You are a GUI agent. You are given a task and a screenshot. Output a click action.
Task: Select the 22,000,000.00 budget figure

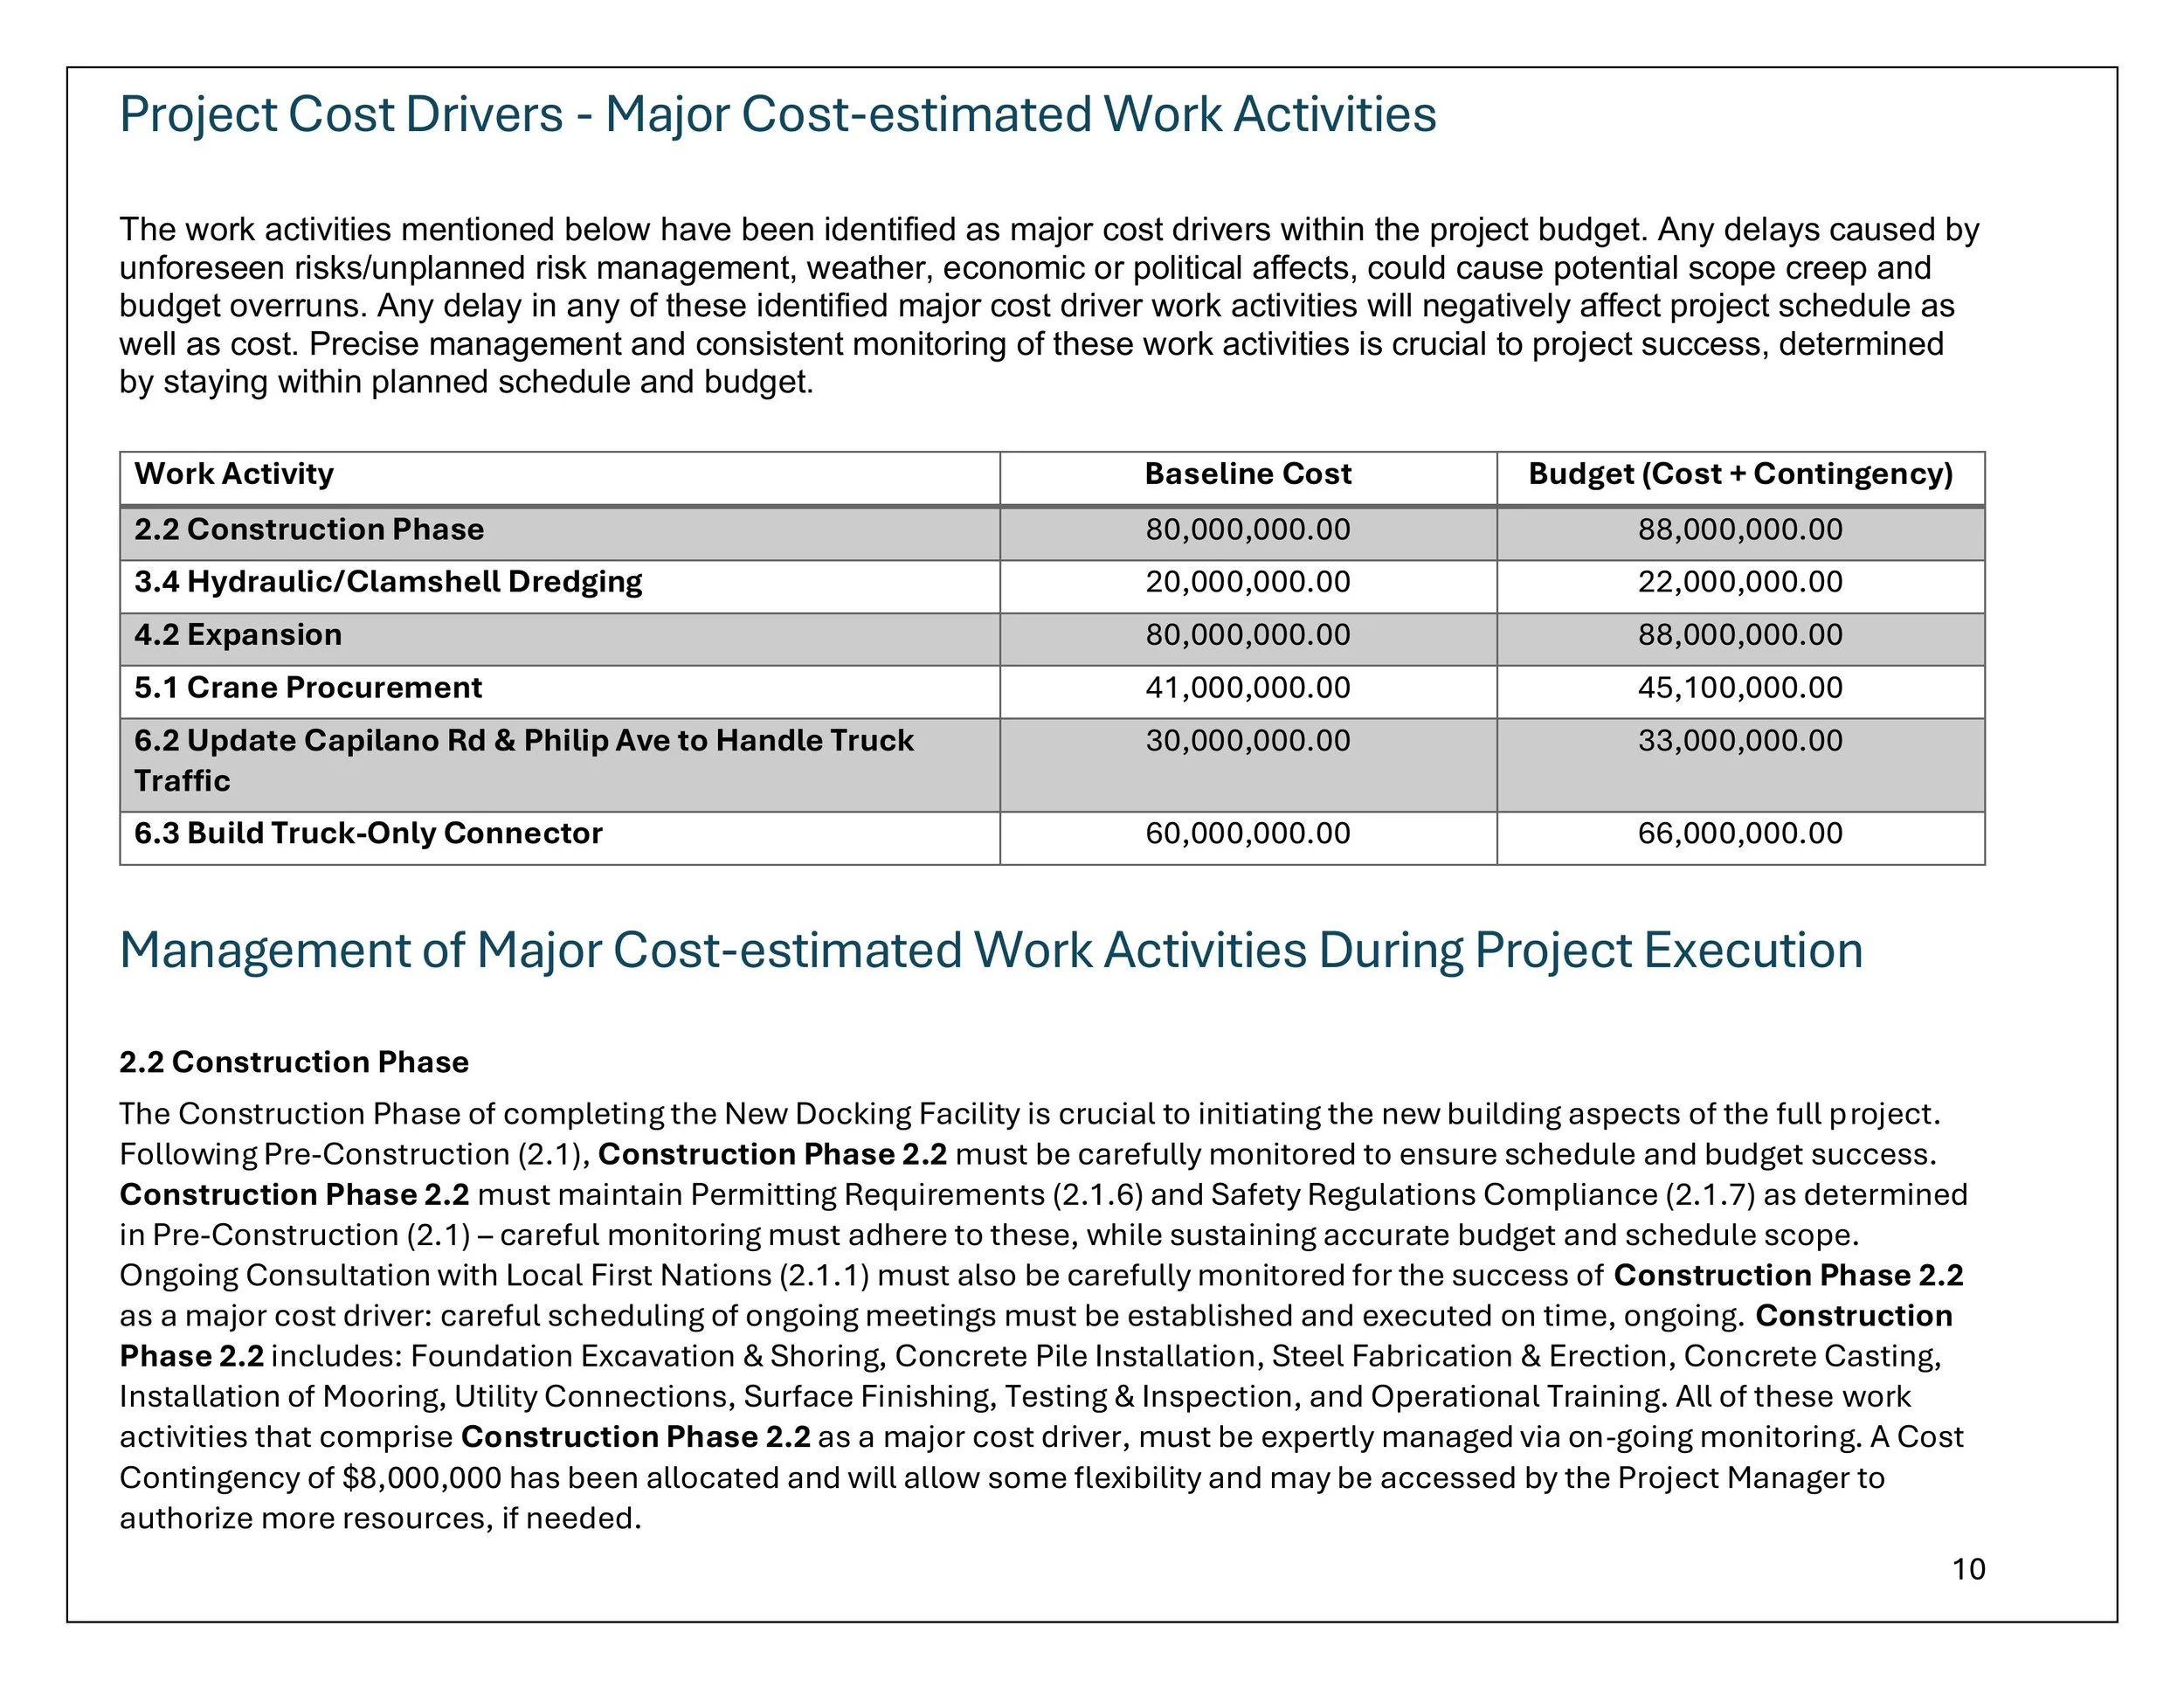click(1740, 581)
